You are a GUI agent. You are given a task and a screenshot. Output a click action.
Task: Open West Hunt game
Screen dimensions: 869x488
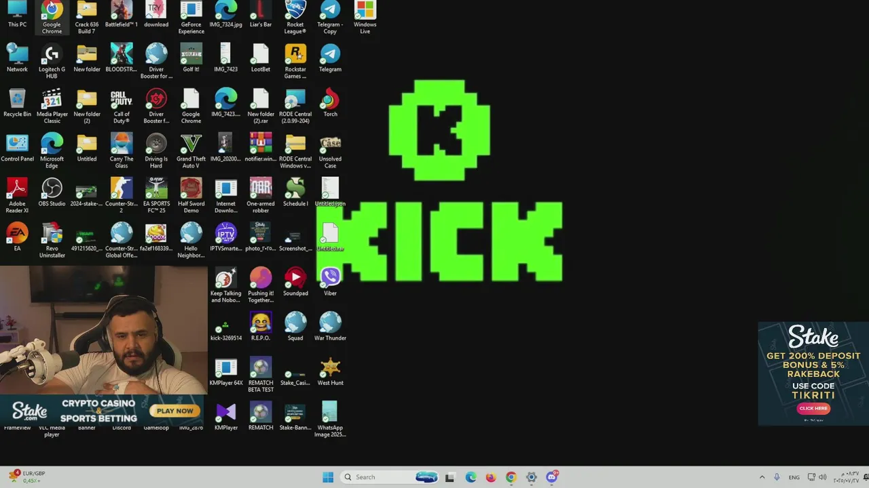[x=330, y=371]
